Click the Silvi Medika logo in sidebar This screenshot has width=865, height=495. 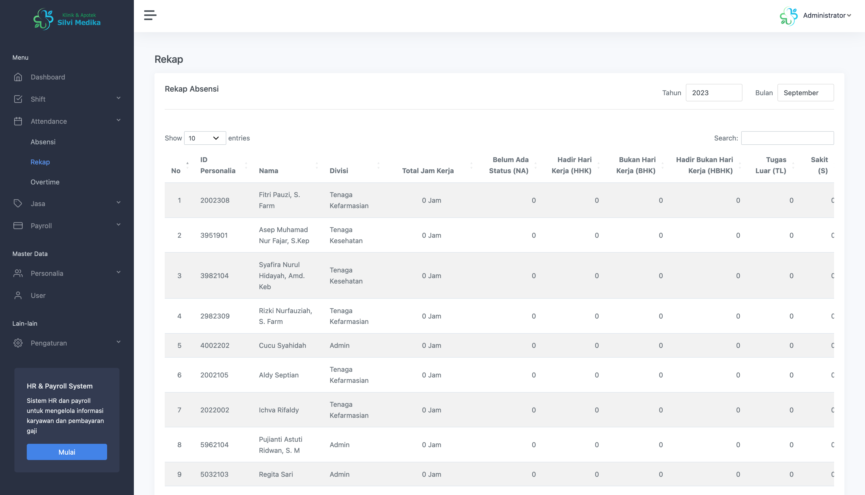[x=67, y=19]
